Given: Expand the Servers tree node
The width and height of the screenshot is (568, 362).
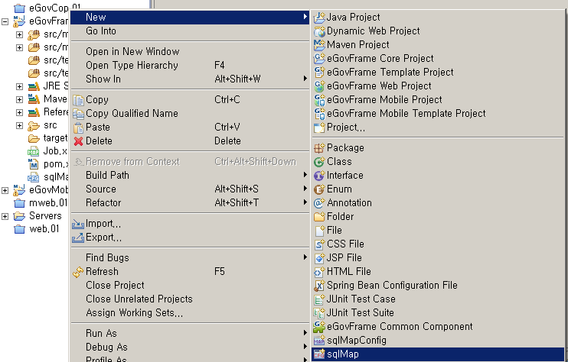Looking at the screenshot, I should 5,216.
